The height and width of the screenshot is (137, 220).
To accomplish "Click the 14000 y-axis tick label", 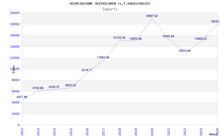I will [15, 47].
